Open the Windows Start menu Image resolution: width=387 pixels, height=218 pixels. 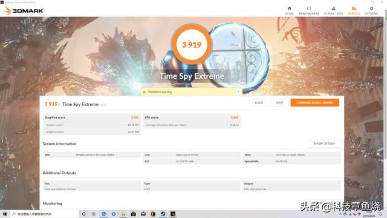(x=5, y=214)
